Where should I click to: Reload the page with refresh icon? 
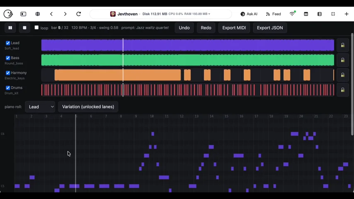79,14
